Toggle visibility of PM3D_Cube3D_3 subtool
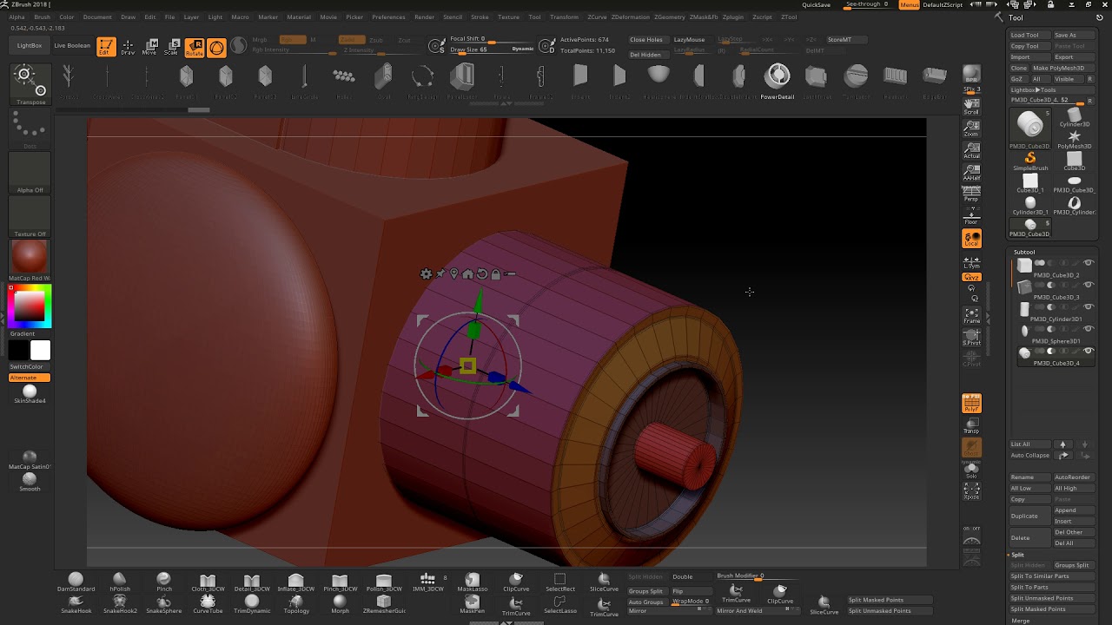 tap(1088, 285)
